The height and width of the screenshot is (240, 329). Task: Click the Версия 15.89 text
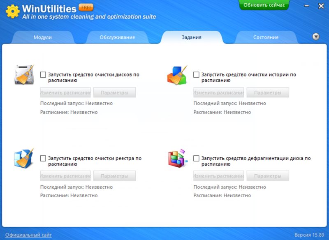tap(309, 235)
